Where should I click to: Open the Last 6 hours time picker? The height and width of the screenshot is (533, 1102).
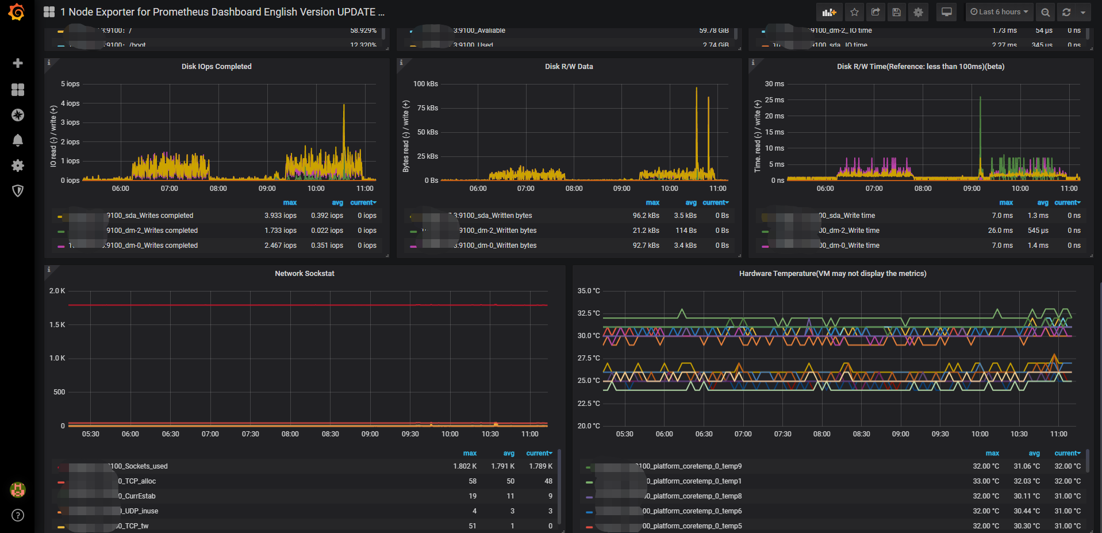click(x=999, y=12)
